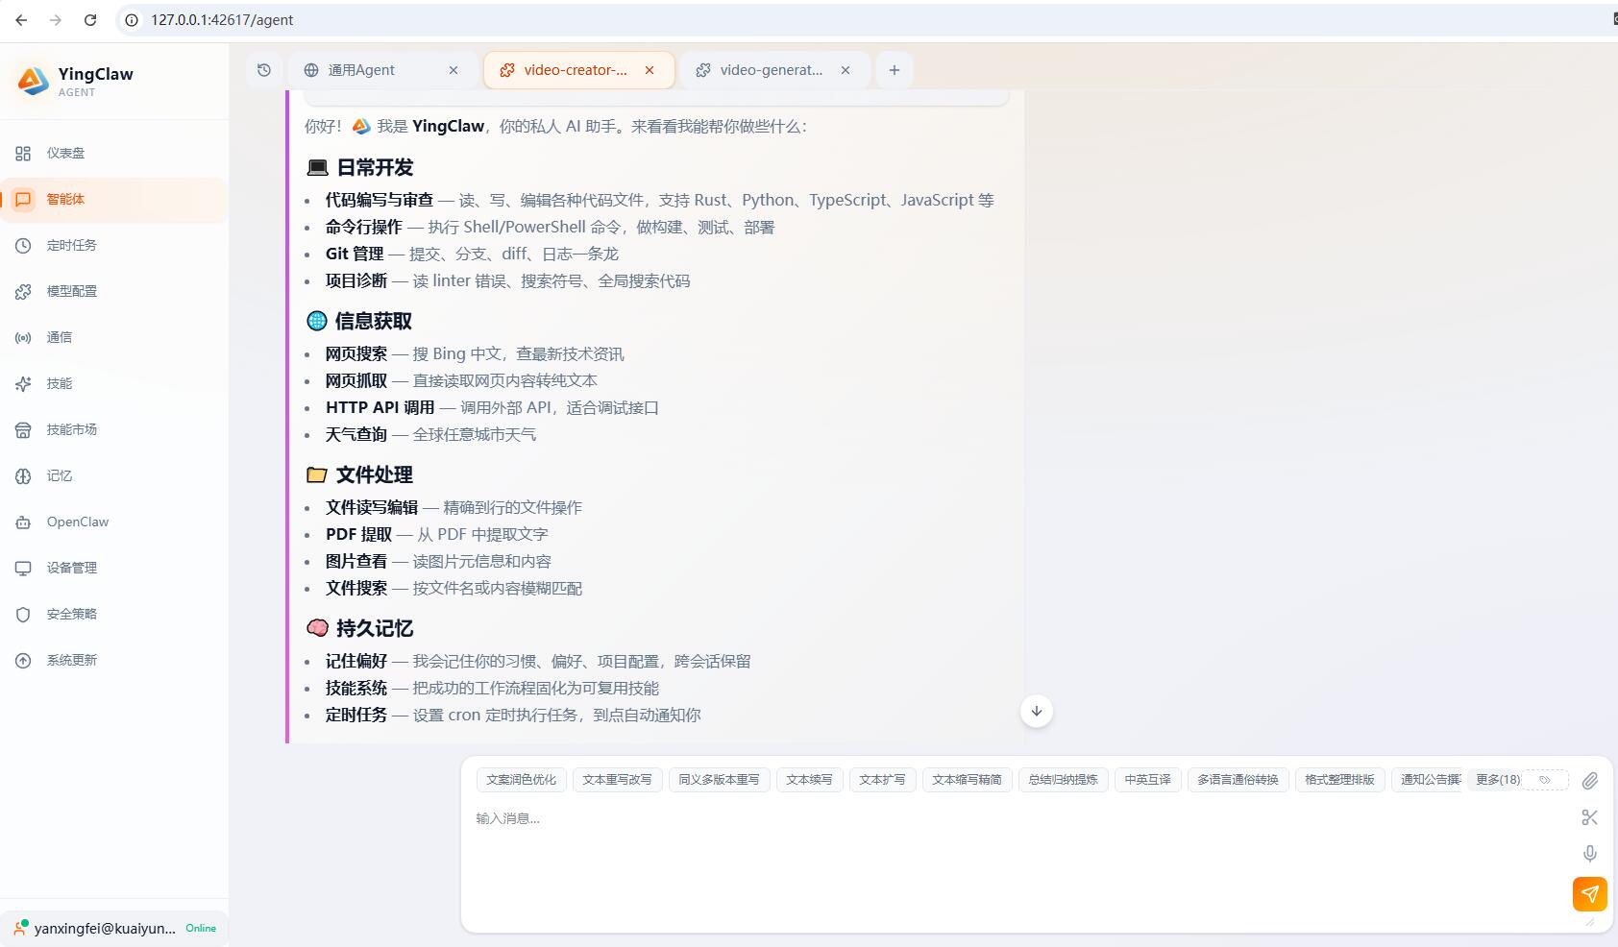Jump to bottom with down-arrow button
1618x947 pixels.
coord(1037,712)
